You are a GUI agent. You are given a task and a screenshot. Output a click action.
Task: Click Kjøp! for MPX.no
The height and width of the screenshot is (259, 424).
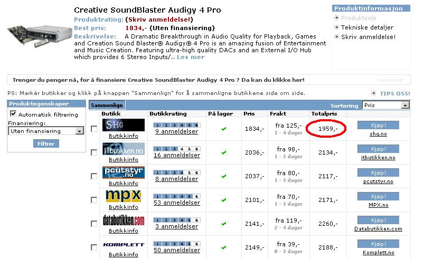378,197
